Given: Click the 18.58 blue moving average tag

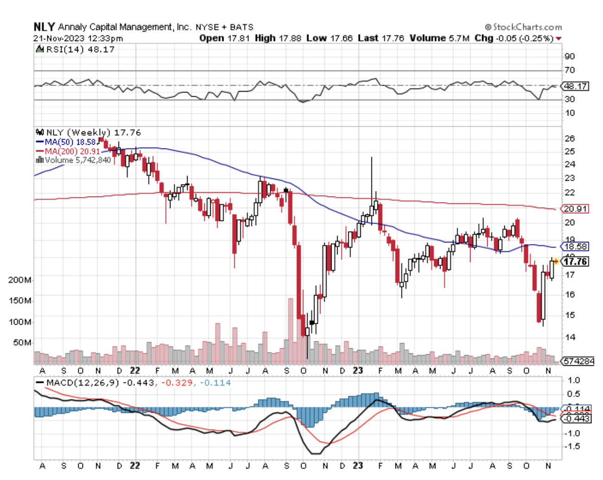Looking at the screenshot, I should 575,246.
